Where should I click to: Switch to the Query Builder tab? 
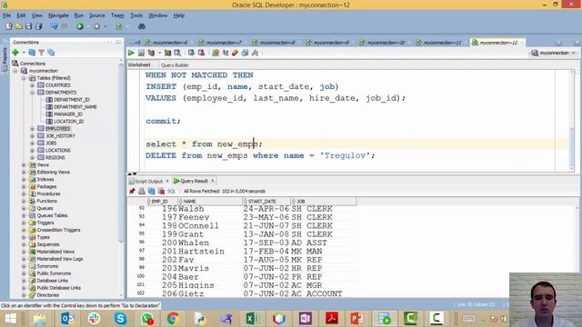click(175, 65)
